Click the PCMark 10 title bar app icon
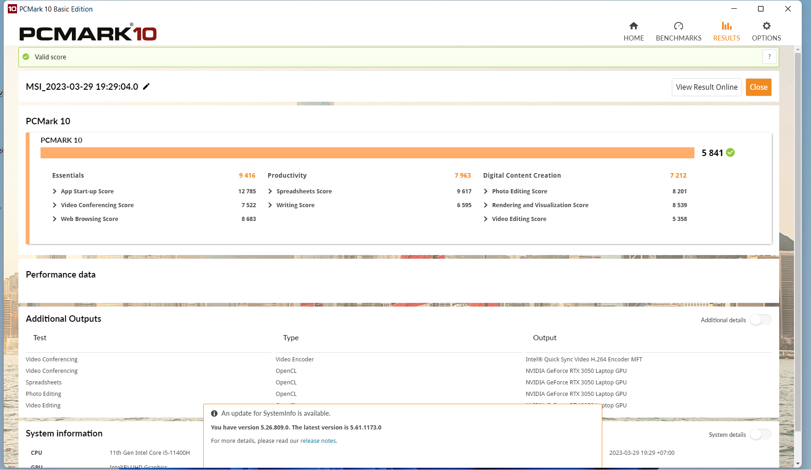Viewport: 811px width, 470px height. [x=12, y=9]
